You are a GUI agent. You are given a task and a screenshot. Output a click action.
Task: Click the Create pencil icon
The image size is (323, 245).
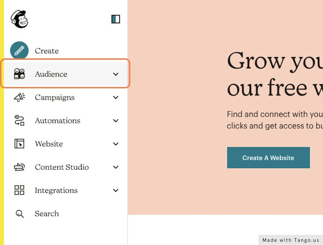pyautogui.click(x=19, y=51)
